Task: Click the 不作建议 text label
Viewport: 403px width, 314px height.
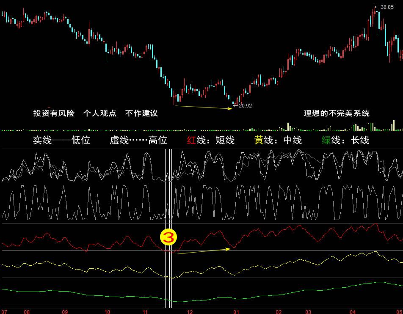Action: tap(141, 113)
